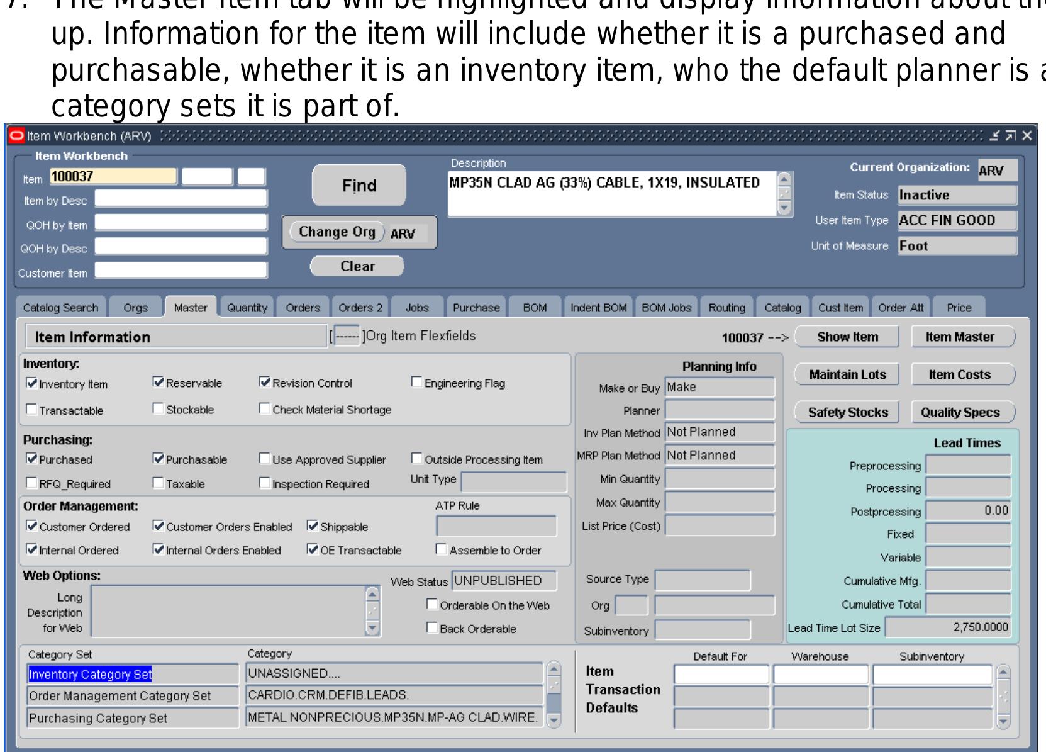The width and height of the screenshot is (1046, 752).
Task: Enable Use Approved Supplier
Action: [x=265, y=458]
